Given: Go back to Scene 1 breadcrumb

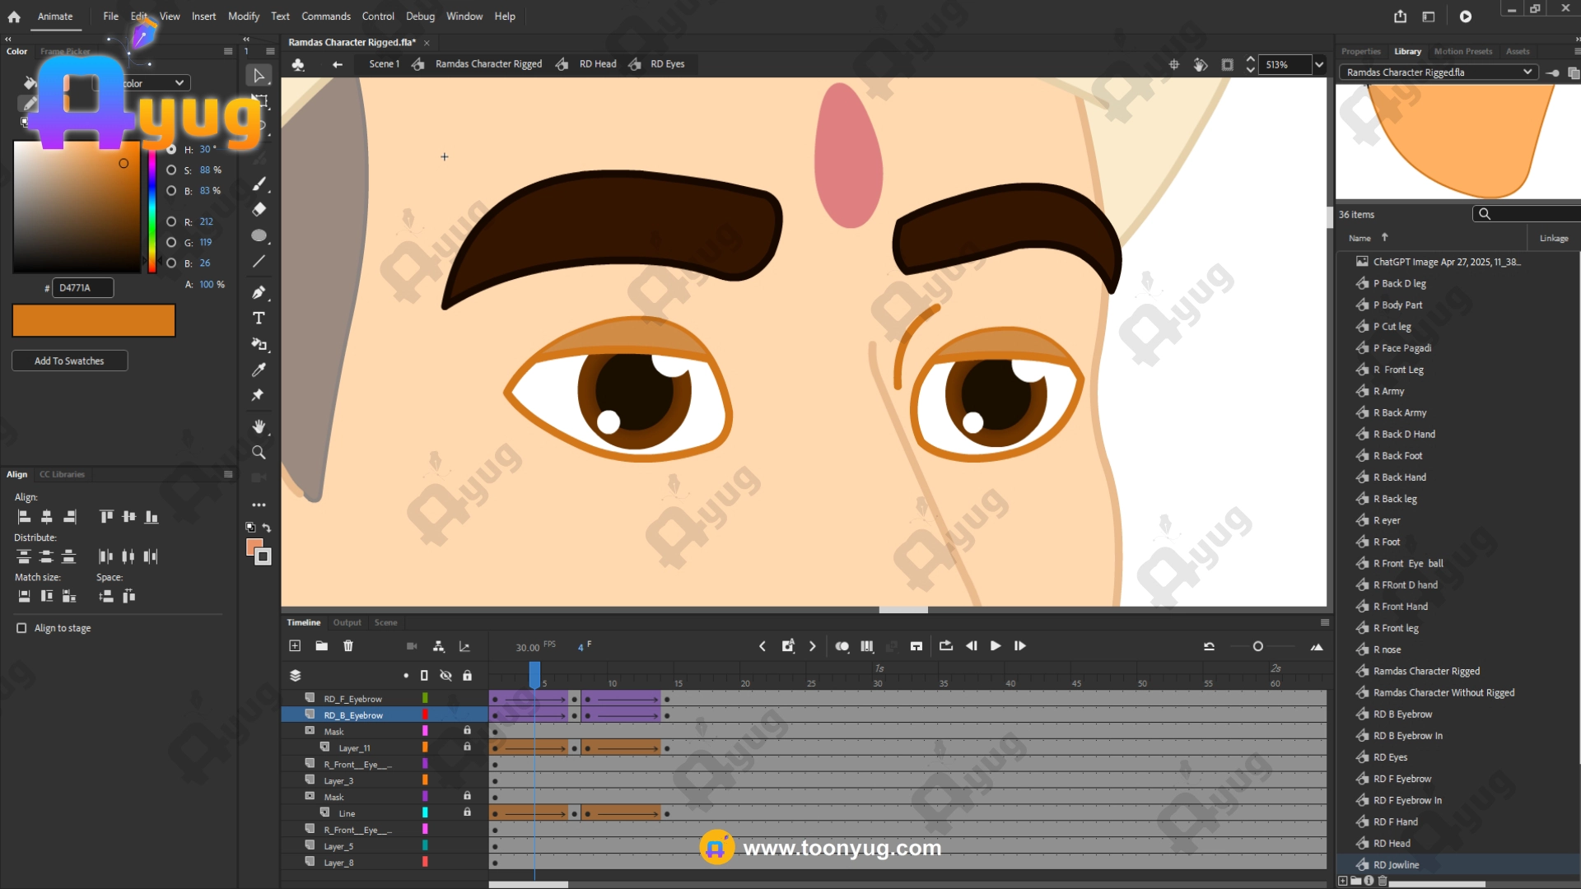Looking at the screenshot, I should point(383,64).
